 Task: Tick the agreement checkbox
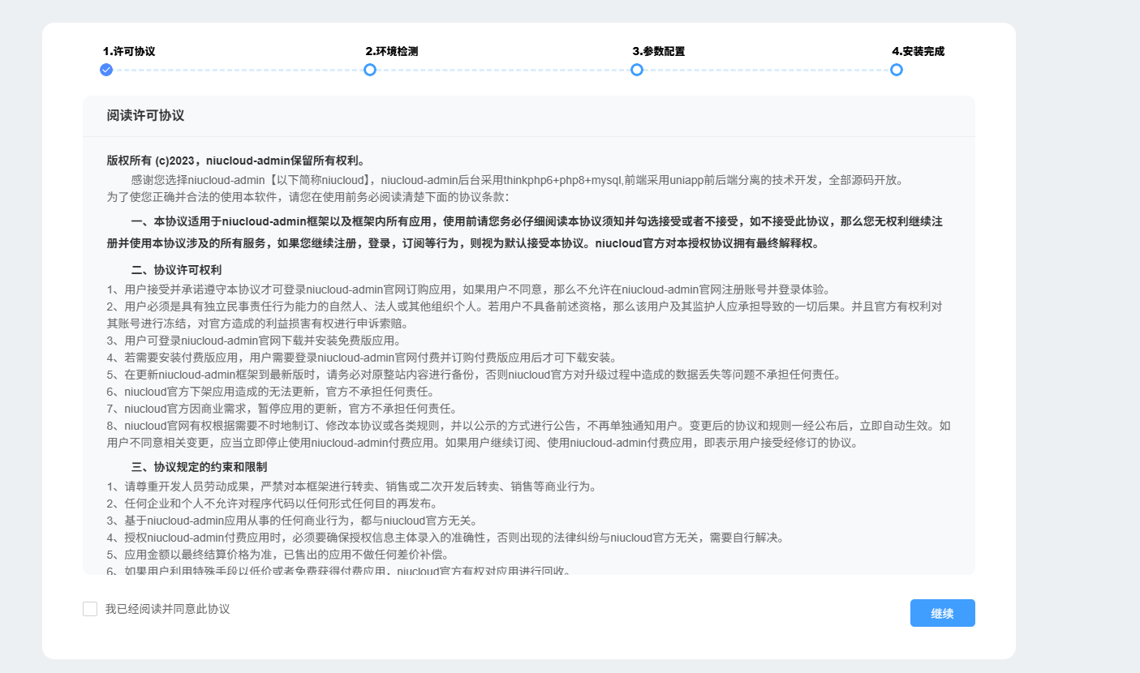[x=90, y=609]
